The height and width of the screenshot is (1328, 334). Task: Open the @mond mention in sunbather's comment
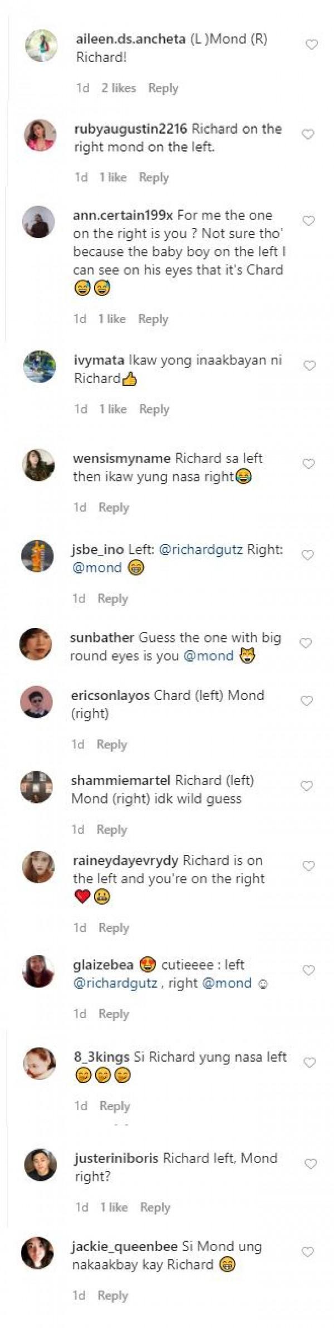(208, 656)
